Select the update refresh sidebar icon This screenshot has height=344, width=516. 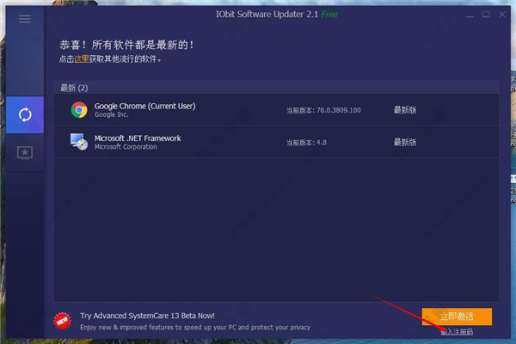[x=25, y=114]
